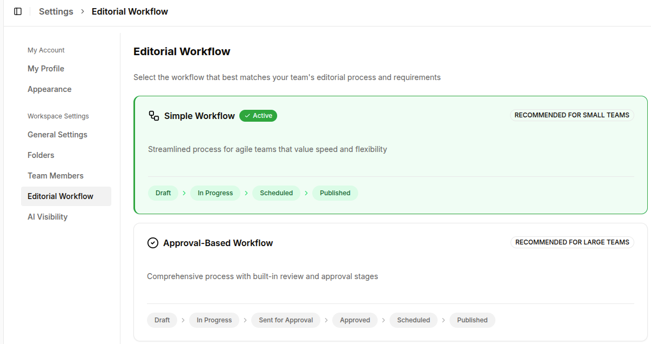Click the Sent for Approval stage chip
Image resolution: width=651 pixels, height=344 pixels.
[x=286, y=320]
